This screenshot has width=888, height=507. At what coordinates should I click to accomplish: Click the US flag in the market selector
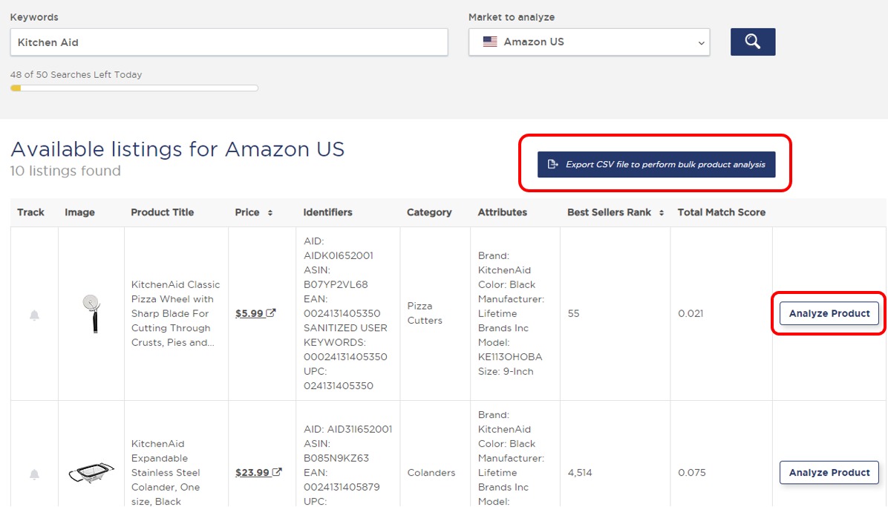pyautogui.click(x=489, y=42)
